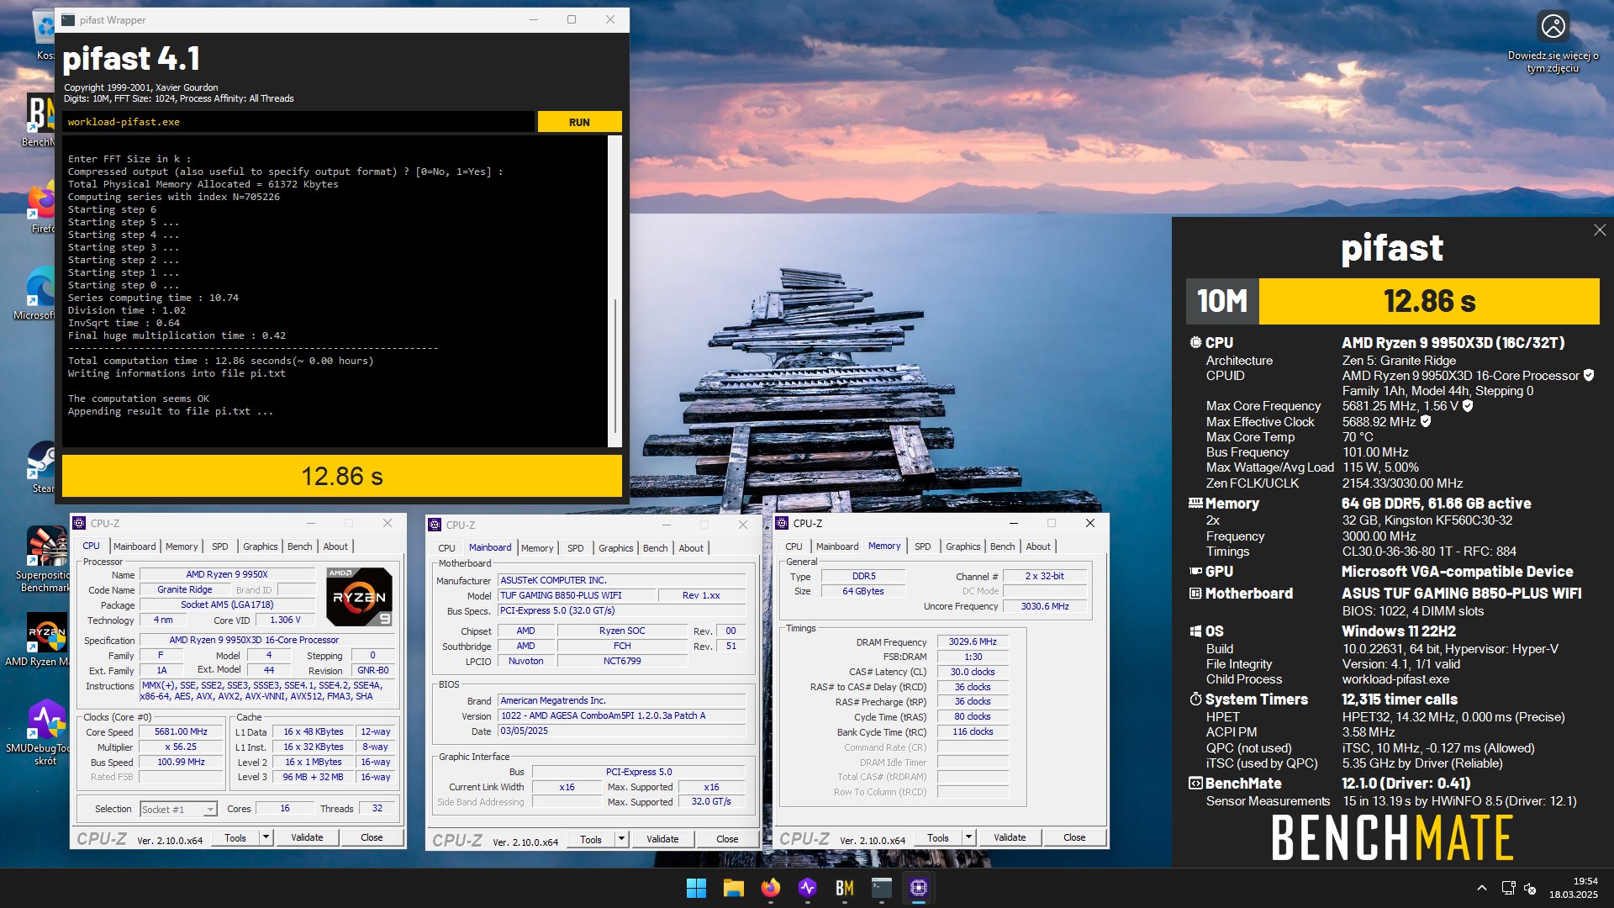This screenshot has width=1614, height=908.
Task: Open BenchMate taskbar icon
Action: point(845,888)
